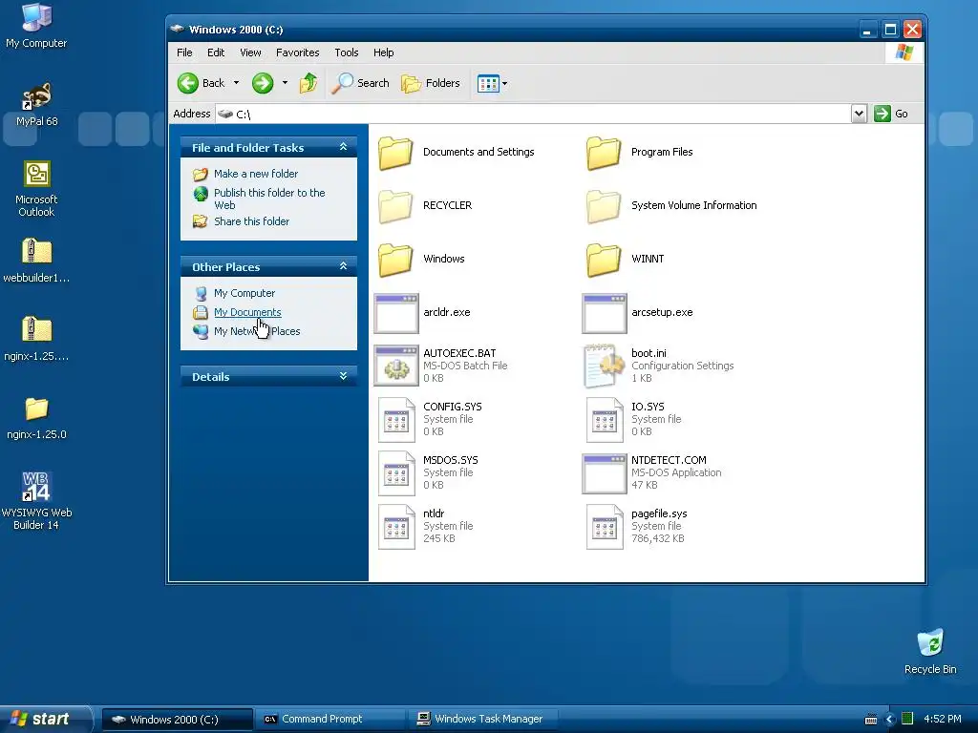Click Make a new folder

[256, 174]
